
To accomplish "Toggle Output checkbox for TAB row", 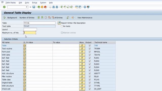I will click(90, 45).
